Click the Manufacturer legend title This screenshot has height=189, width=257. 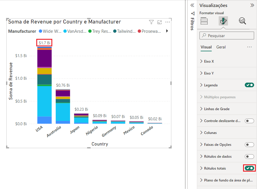coord(22,31)
